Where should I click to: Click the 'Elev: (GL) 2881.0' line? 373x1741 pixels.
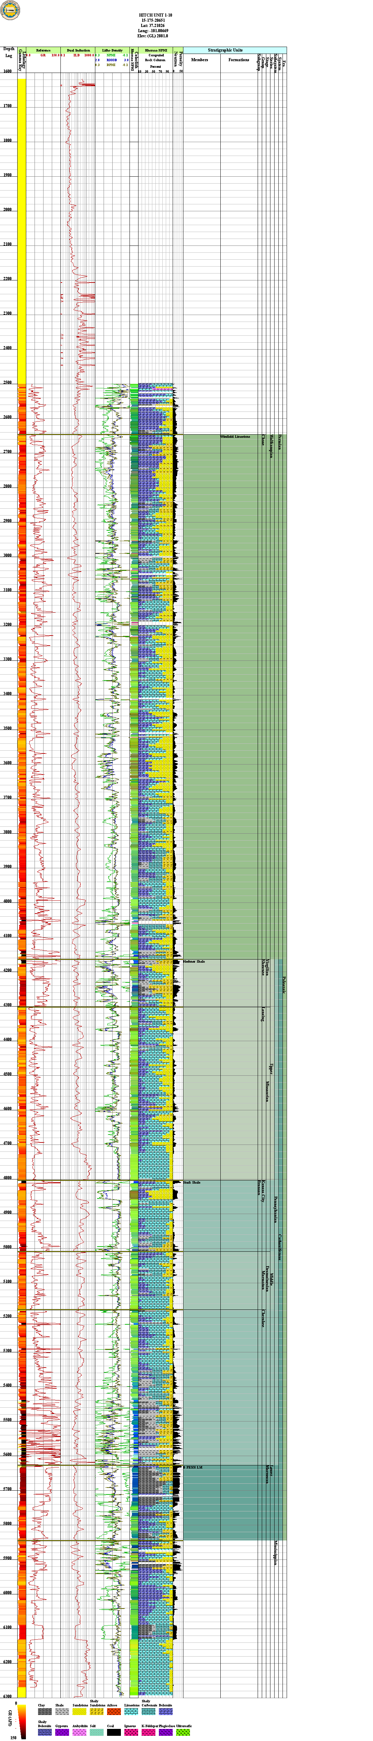point(153,37)
